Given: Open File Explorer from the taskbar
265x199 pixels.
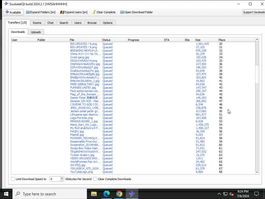Looking at the screenshot, I should (94, 194).
